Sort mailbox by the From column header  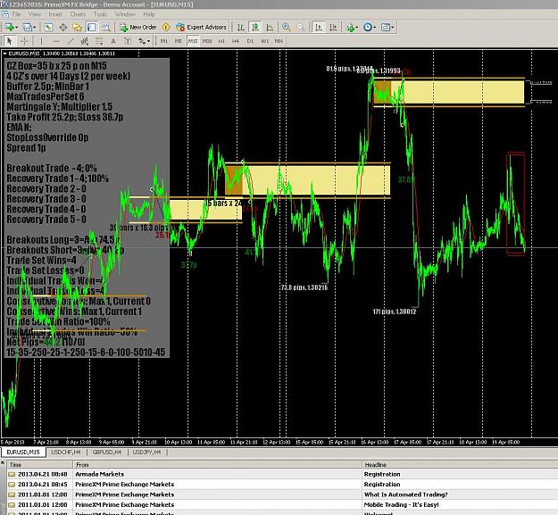click(x=217, y=464)
